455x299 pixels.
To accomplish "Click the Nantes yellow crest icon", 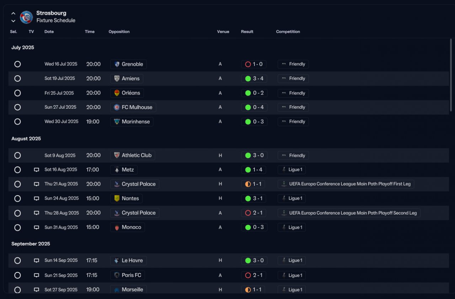I will coord(117,199).
